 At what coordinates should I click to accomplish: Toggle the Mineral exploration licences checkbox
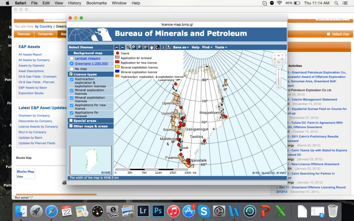tap(72, 90)
